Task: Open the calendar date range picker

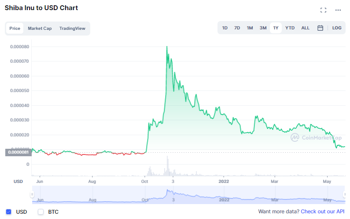Action: pos(320,28)
